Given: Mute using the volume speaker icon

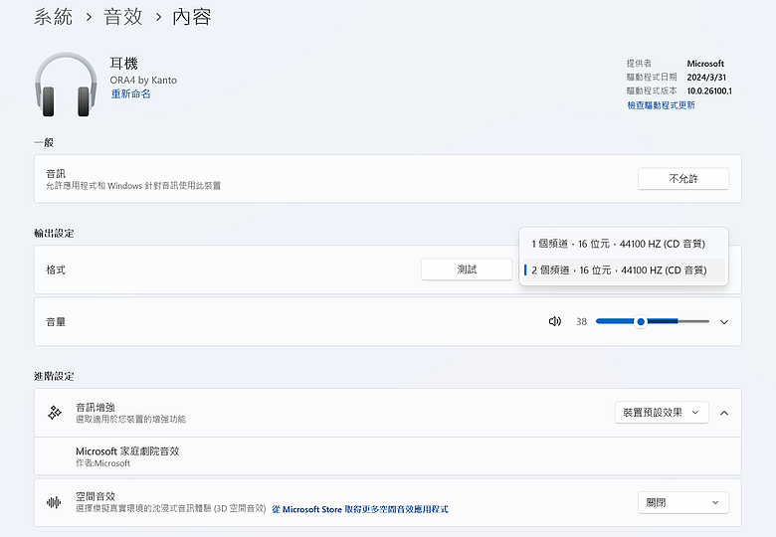Looking at the screenshot, I should pyautogui.click(x=555, y=321).
